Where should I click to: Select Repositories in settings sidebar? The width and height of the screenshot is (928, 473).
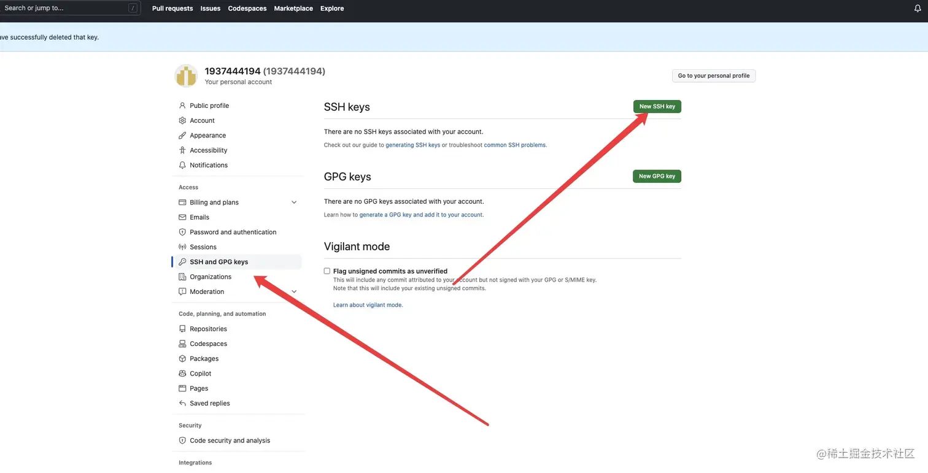[x=208, y=329]
